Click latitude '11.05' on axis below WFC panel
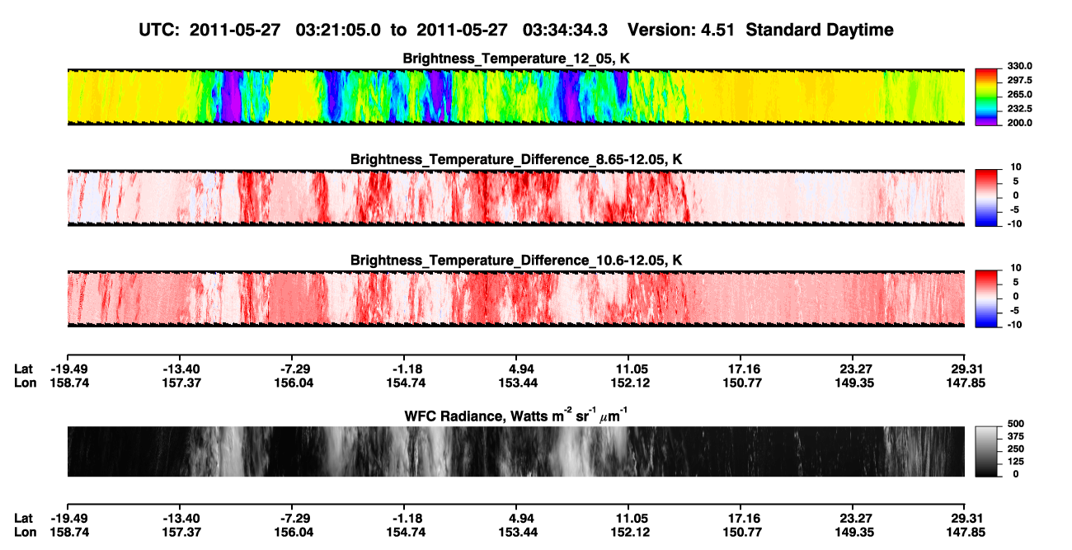1072x550 pixels. pyautogui.click(x=628, y=518)
